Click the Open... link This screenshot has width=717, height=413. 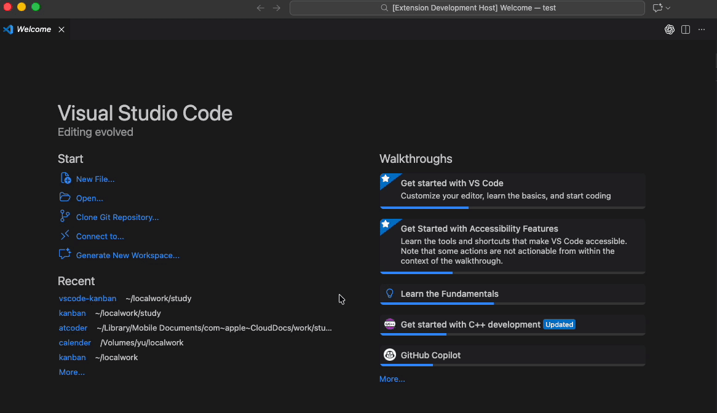pyautogui.click(x=90, y=199)
